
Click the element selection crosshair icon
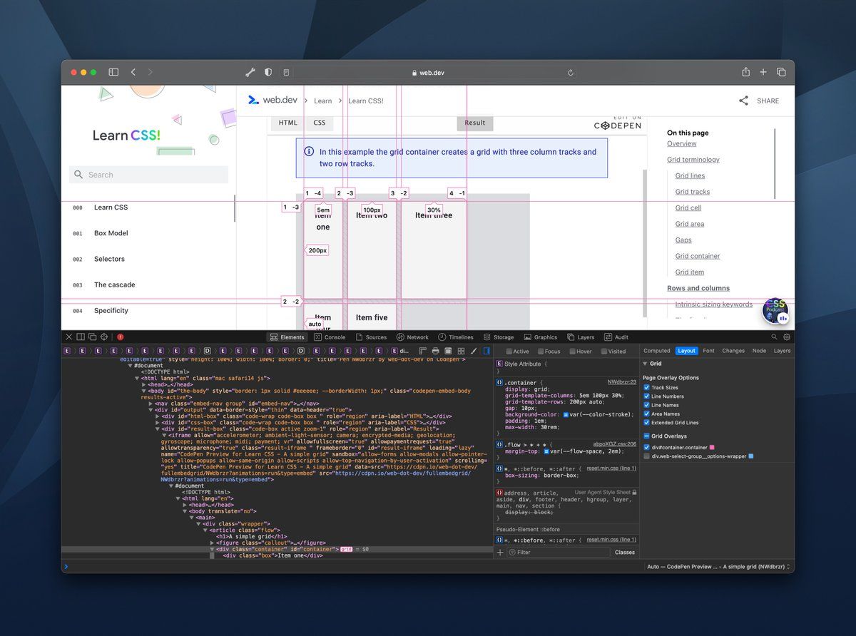coord(104,337)
